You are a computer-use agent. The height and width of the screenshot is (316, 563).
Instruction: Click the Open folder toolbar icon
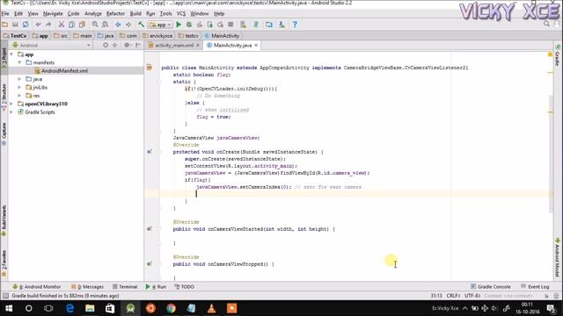(5, 25)
